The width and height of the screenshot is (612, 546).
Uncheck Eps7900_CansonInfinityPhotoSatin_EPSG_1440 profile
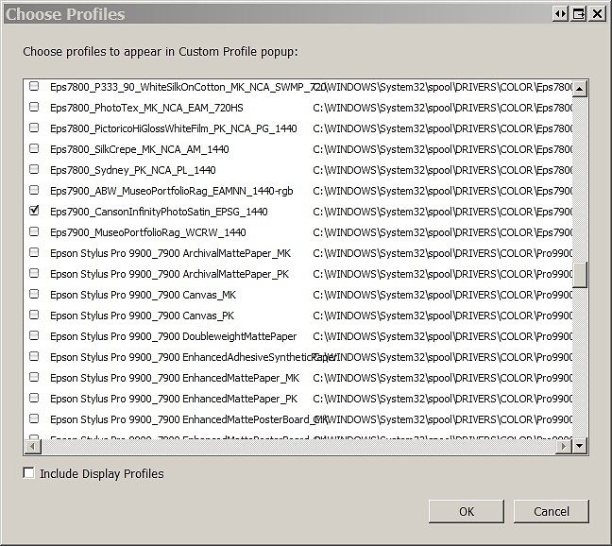click(34, 211)
